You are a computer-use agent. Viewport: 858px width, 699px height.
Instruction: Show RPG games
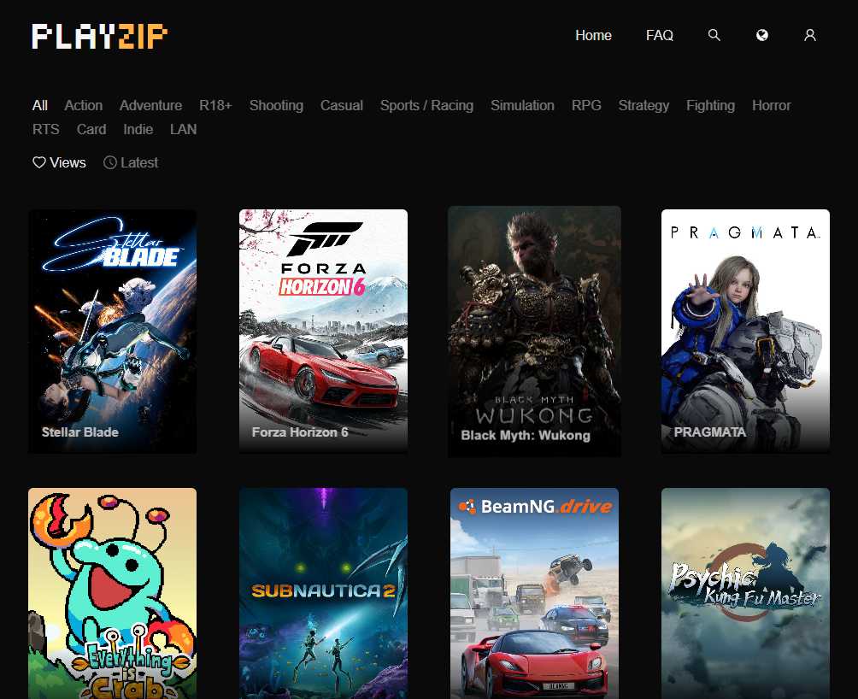pyautogui.click(x=586, y=105)
